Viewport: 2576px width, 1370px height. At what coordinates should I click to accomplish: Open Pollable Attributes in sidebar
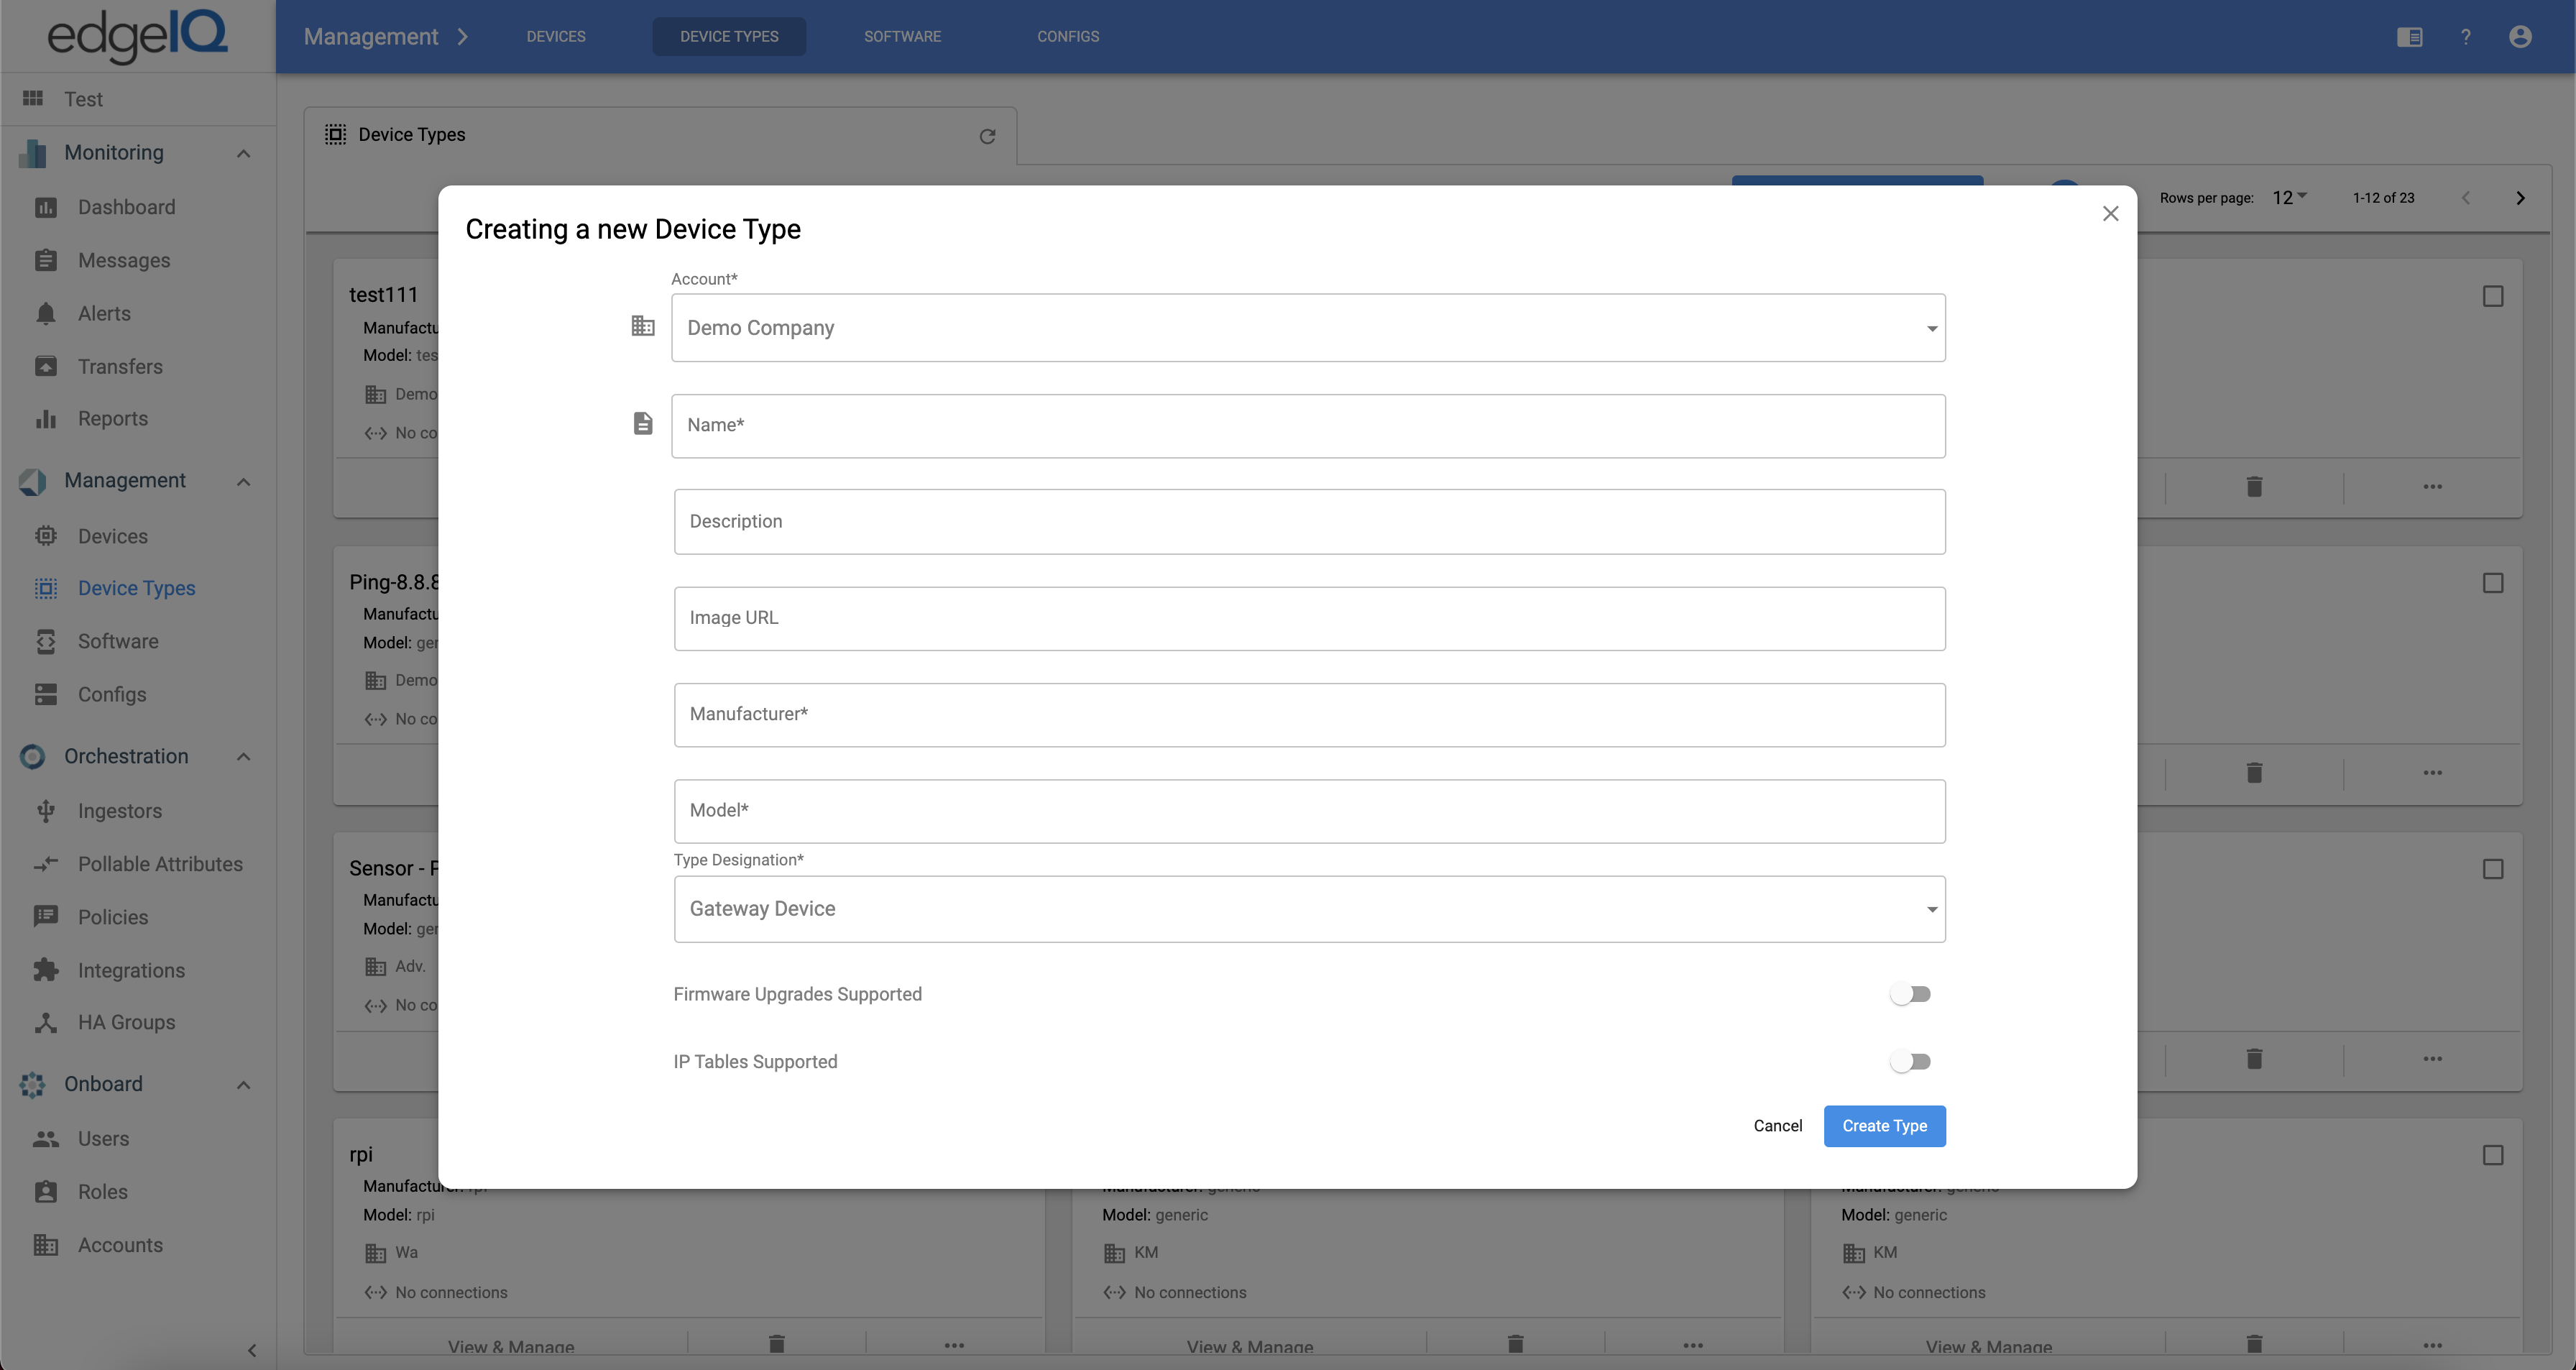coord(160,864)
